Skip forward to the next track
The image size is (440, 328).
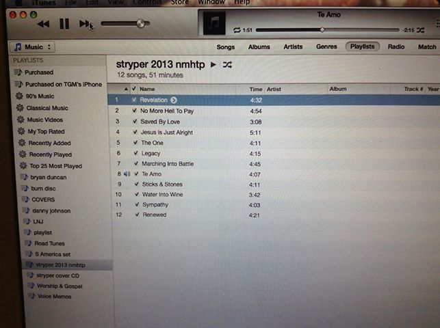click(x=85, y=24)
